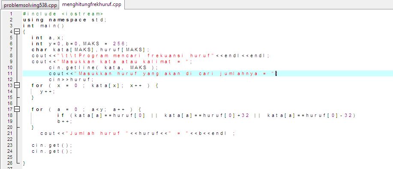
Task: Click opening brace on line 4
Action: (24, 32)
